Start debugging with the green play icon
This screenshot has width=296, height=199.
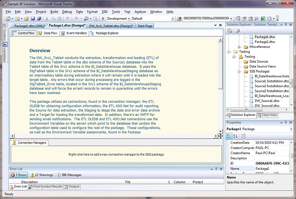point(103,19)
